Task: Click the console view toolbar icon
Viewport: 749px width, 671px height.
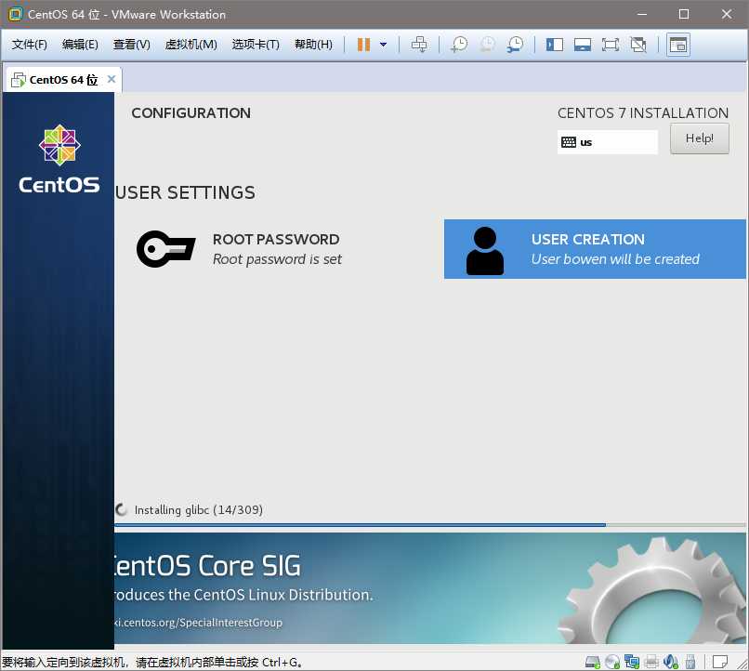Action: (x=678, y=45)
